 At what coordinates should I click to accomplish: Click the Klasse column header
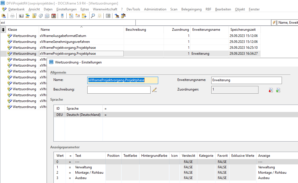(x=22, y=30)
